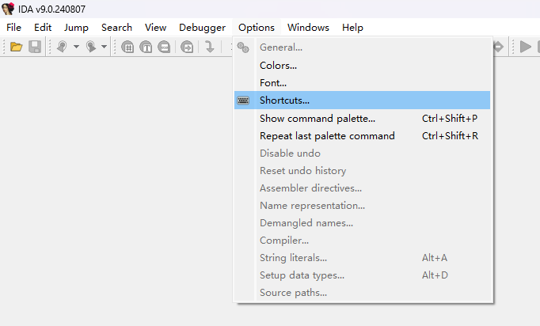Click the hex grid (#) toolbar icon
Viewport: 540px width, 326px height.
pyautogui.click(x=127, y=47)
